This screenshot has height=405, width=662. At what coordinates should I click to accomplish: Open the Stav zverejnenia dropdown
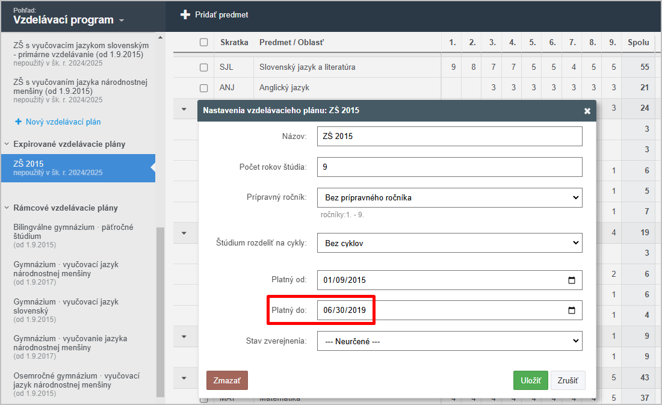click(x=449, y=341)
